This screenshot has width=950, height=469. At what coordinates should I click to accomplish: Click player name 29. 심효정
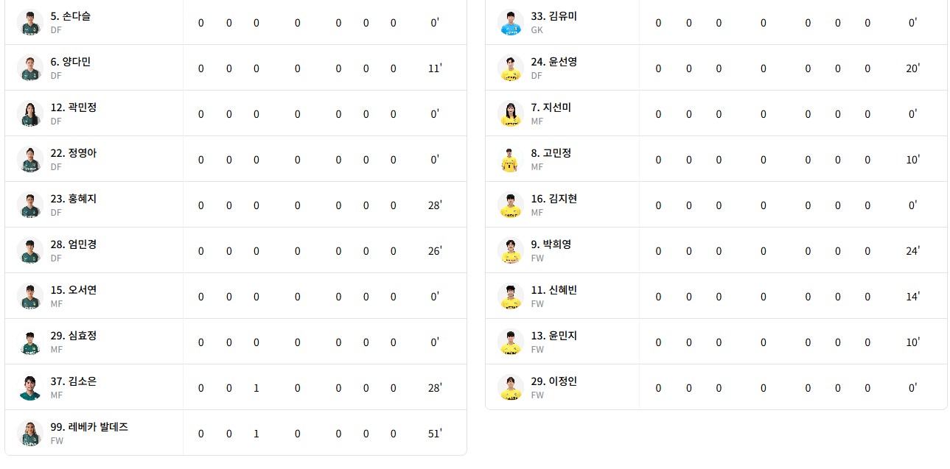74,336
